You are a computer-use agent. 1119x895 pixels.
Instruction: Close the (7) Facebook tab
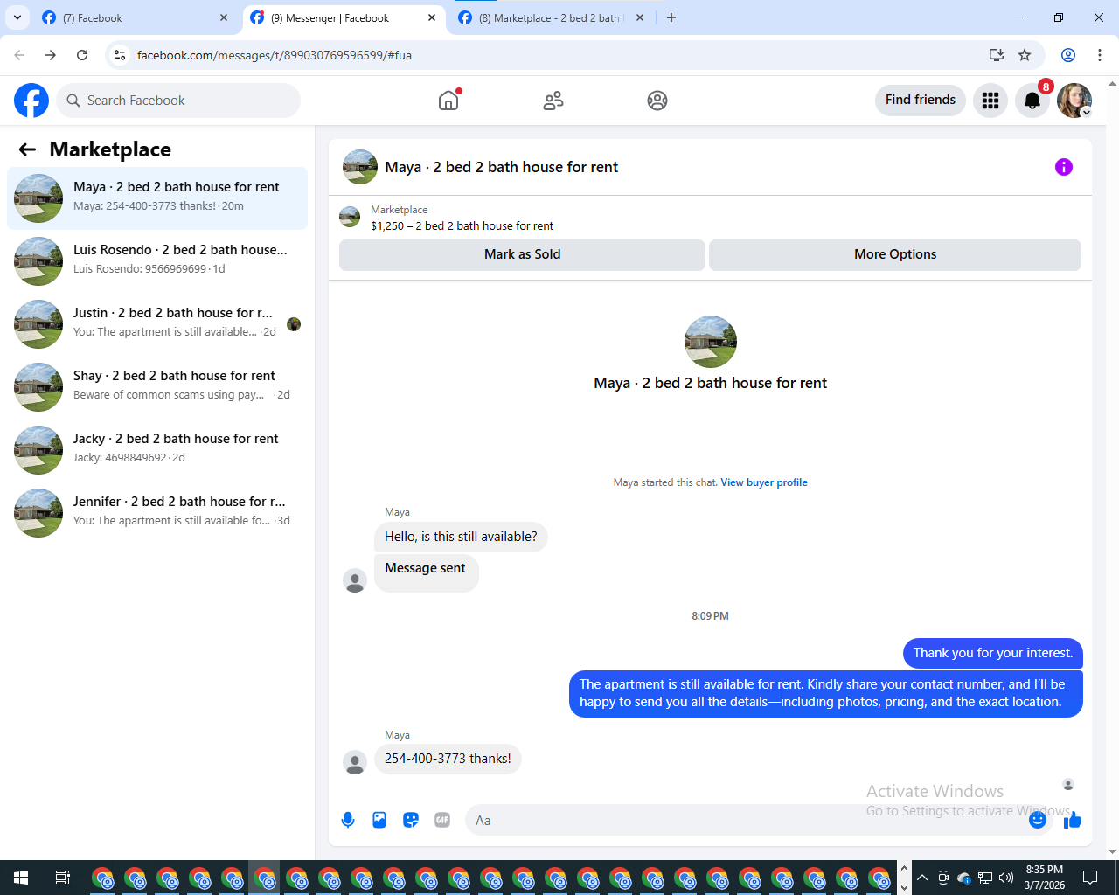coord(224,17)
